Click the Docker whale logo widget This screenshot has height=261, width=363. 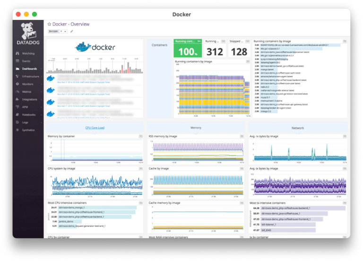tap(95, 47)
